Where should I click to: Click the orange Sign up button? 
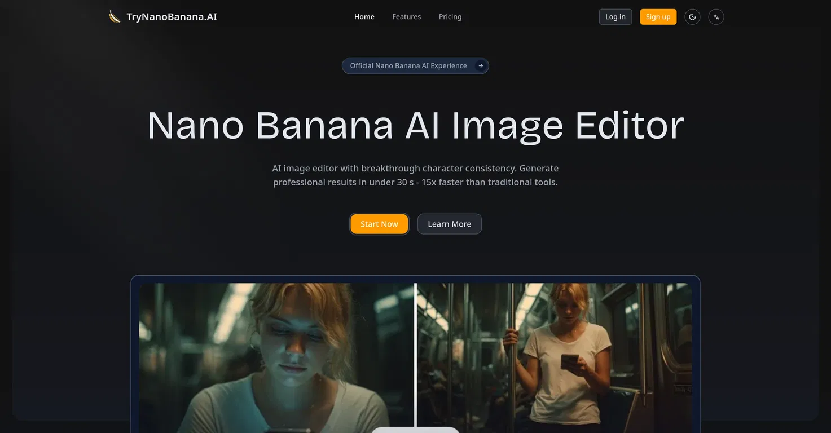click(658, 17)
